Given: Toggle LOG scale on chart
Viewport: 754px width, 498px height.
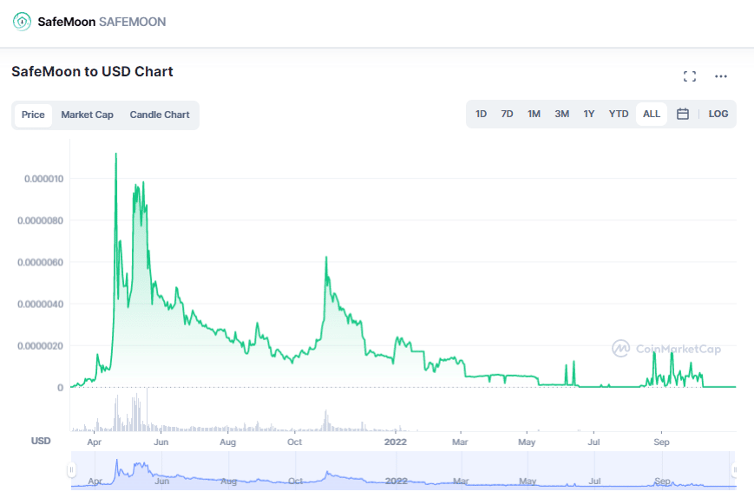Looking at the screenshot, I should tap(718, 114).
